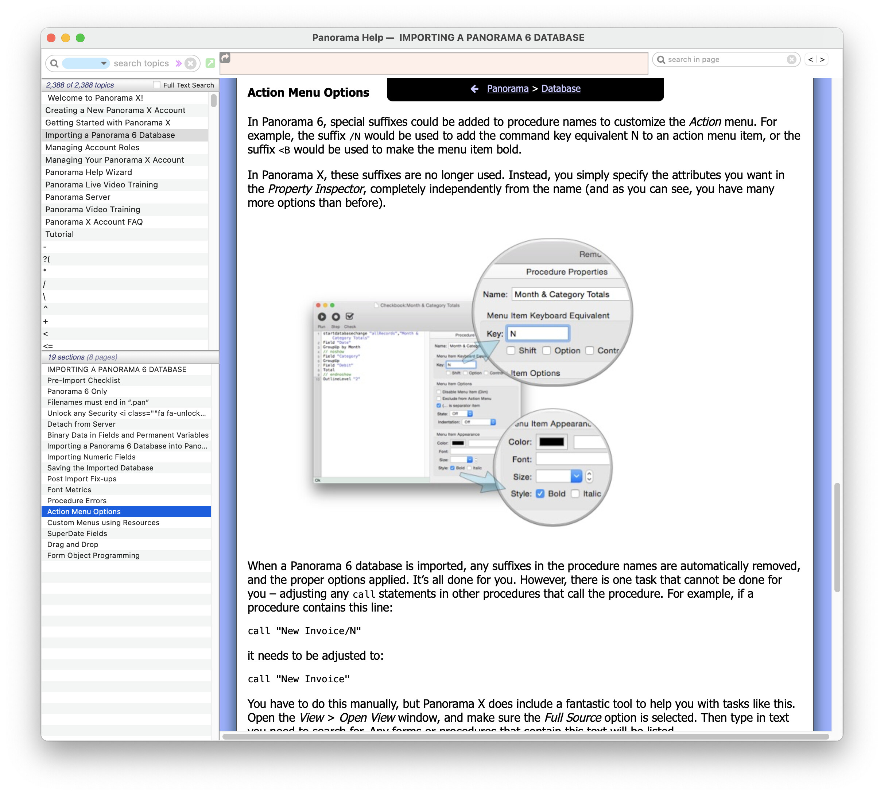Screen dimensions: 884x795
Task: Jump to section IMPORTING A PANORAMA 6 DATABASE
Action: click(126, 369)
